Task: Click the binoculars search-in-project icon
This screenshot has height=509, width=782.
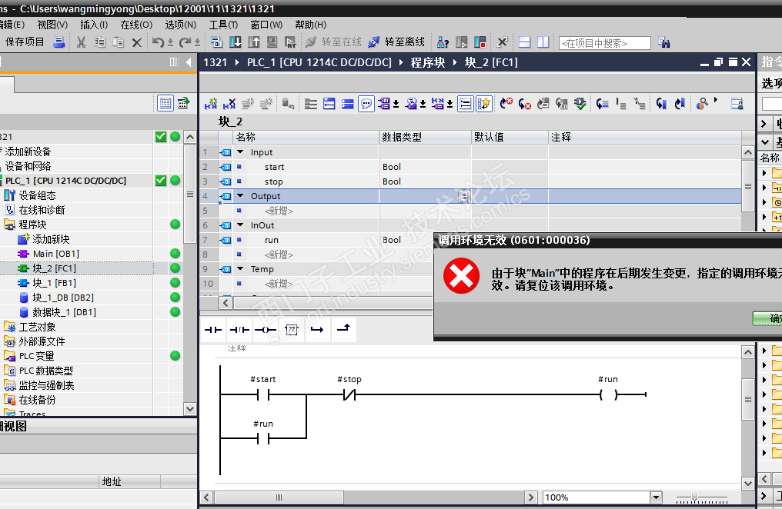Action: tap(663, 42)
